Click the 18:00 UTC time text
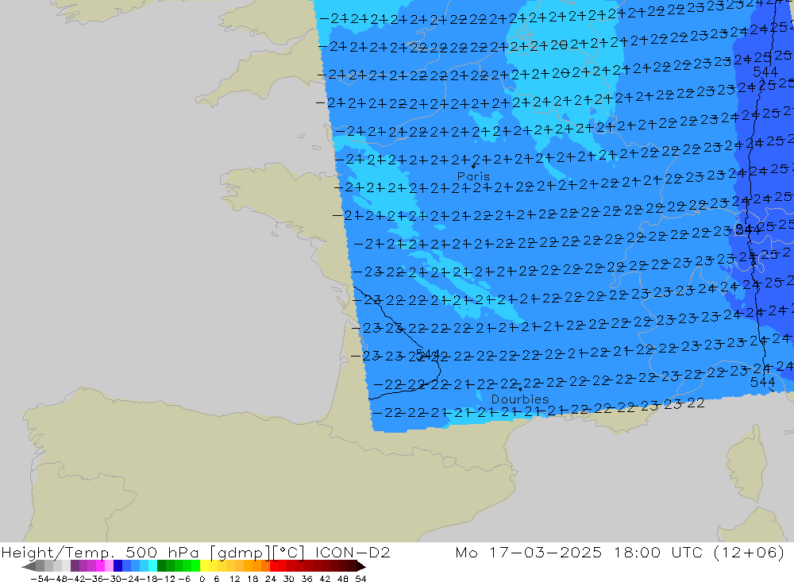 click(658, 552)
